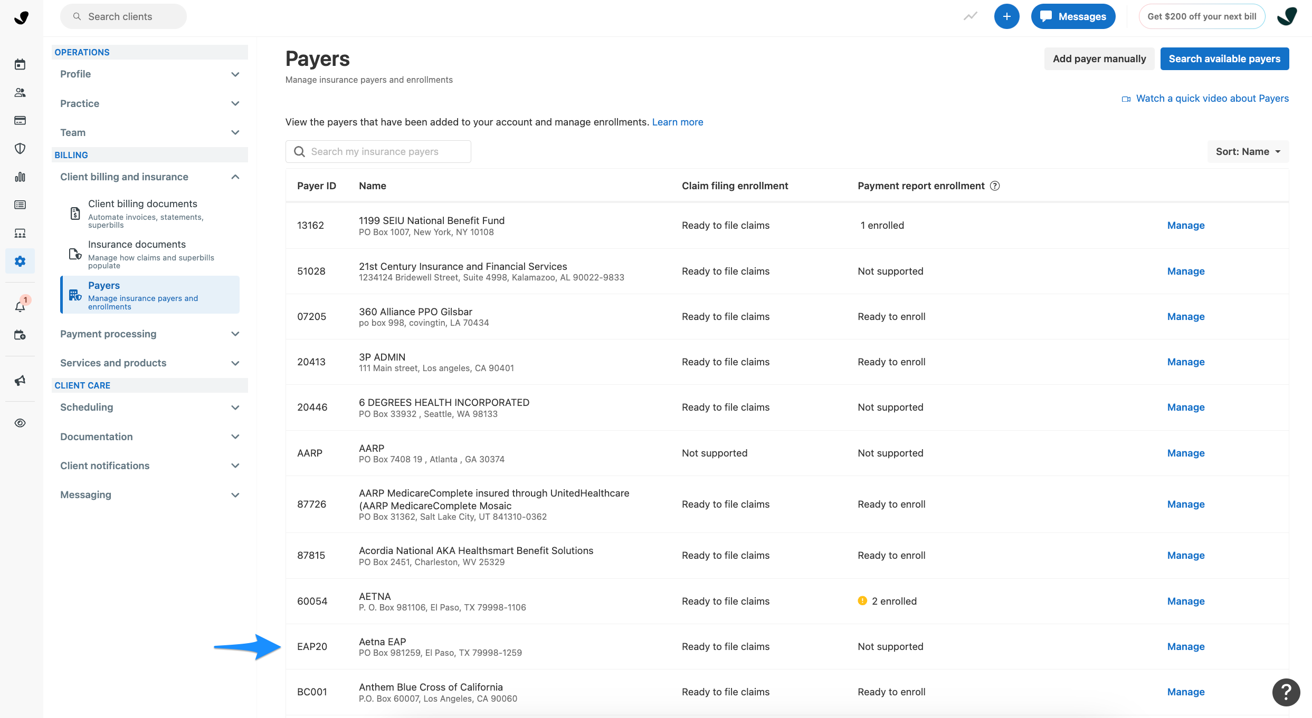Open the Sort: Name dropdown
The height and width of the screenshot is (718, 1312).
pos(1248,152)
